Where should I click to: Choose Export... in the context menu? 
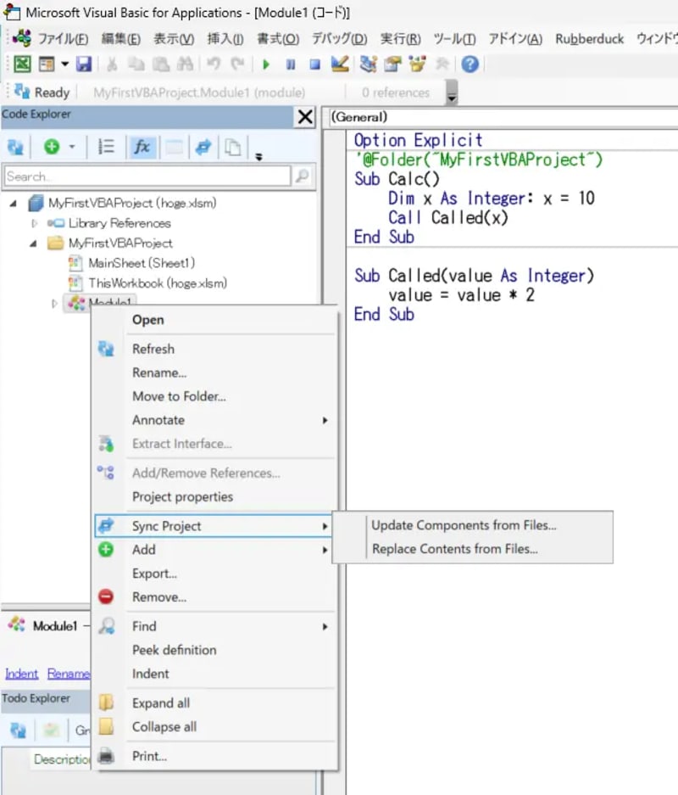tap(214, 574)
